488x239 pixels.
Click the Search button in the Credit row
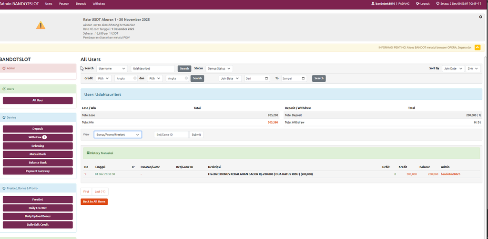(x=197, y=78)
